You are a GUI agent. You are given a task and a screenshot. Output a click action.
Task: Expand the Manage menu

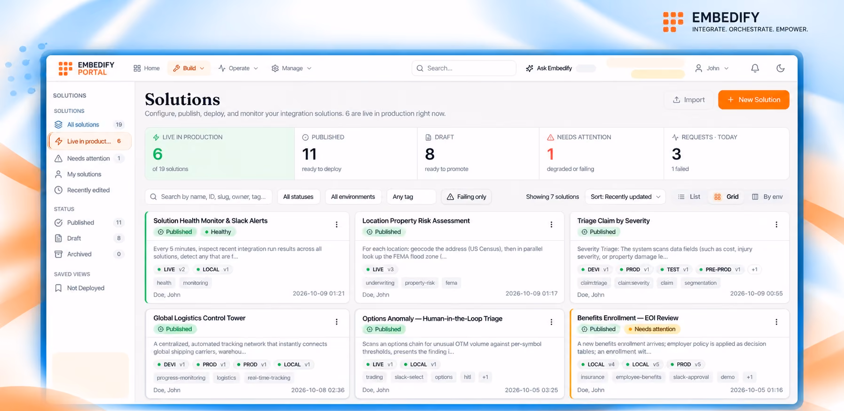tap(292, 68)
